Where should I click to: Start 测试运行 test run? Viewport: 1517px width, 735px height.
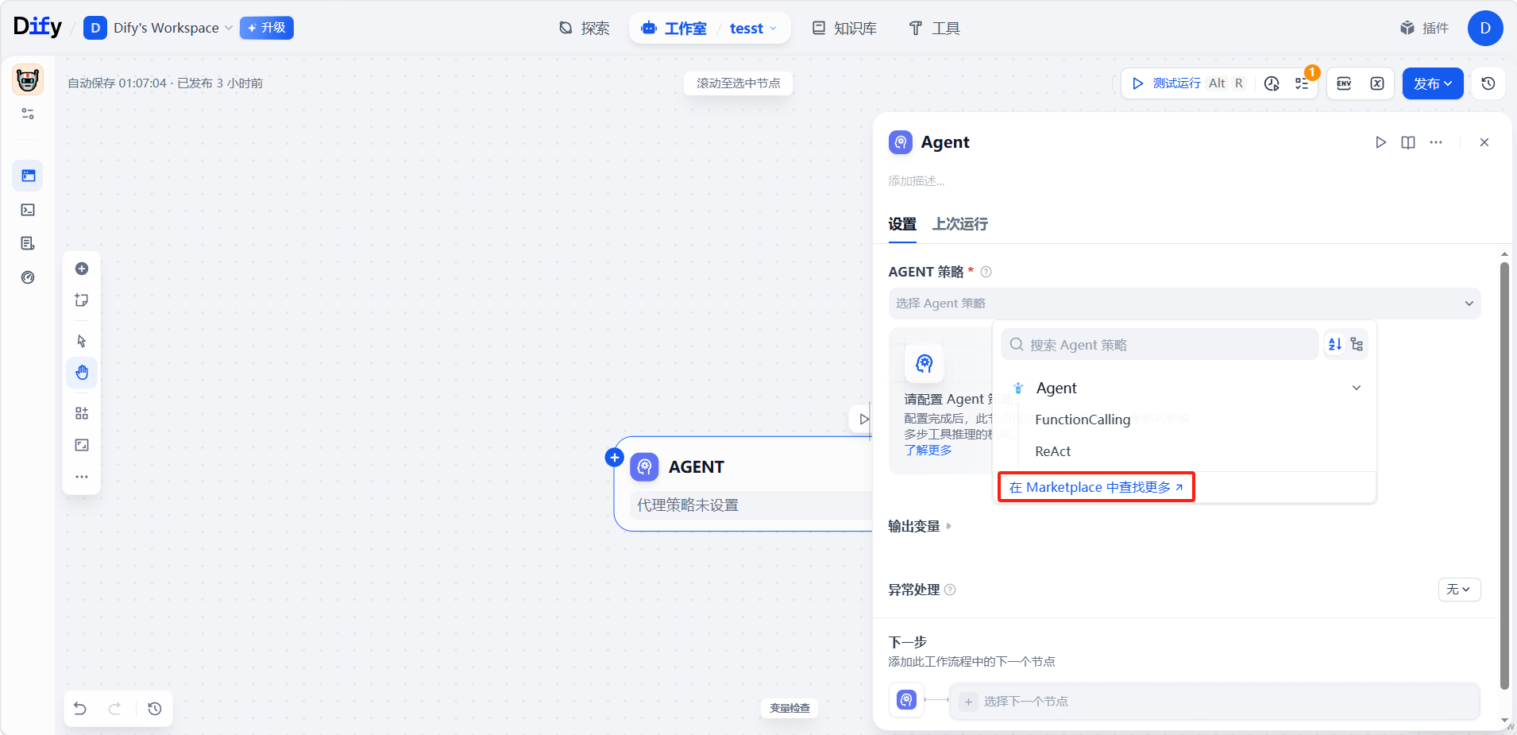pos(1187,83)
